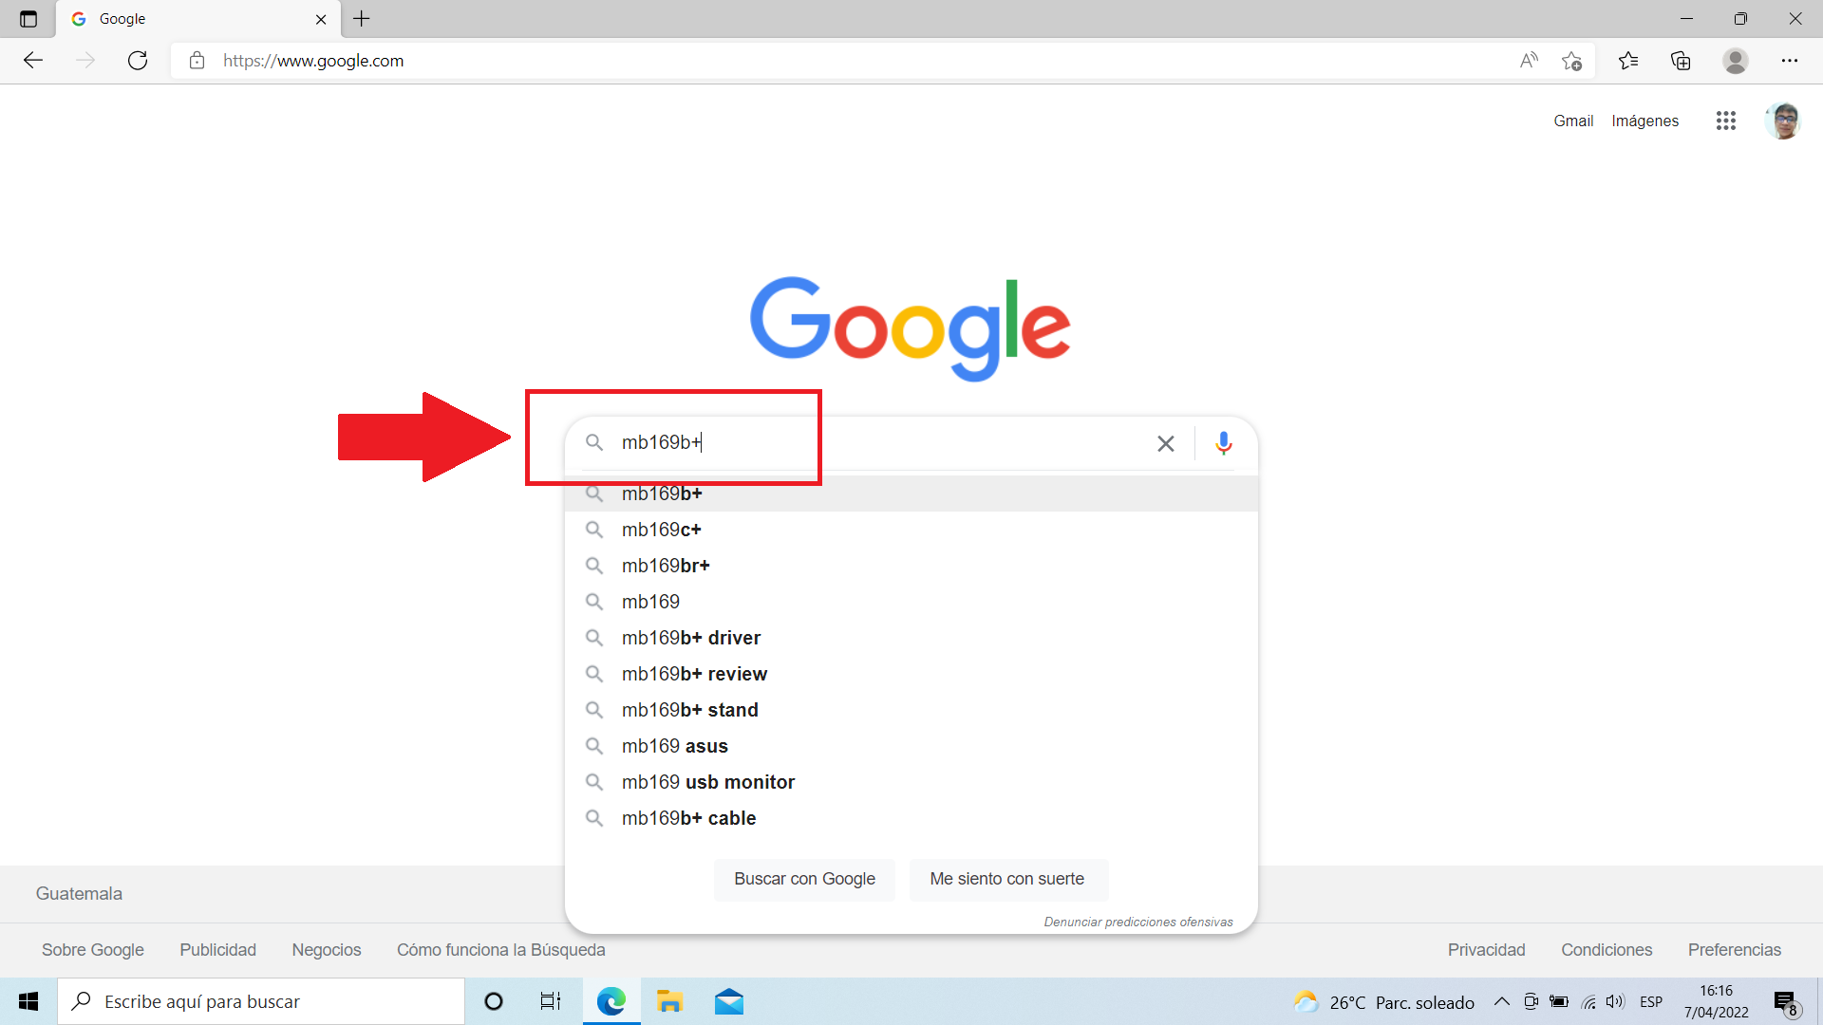Select the 'mb169b+ driver' suggestion
Screen dimensions: 1823x1025
click(x=690, y=638)
